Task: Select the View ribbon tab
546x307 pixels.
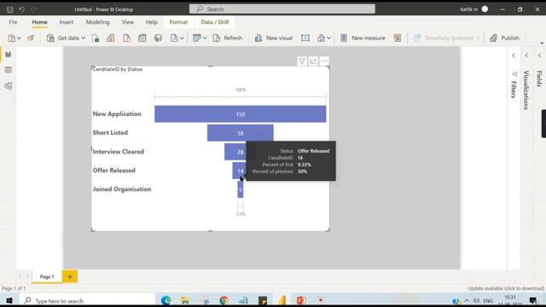Action: (x=127, y=22)
